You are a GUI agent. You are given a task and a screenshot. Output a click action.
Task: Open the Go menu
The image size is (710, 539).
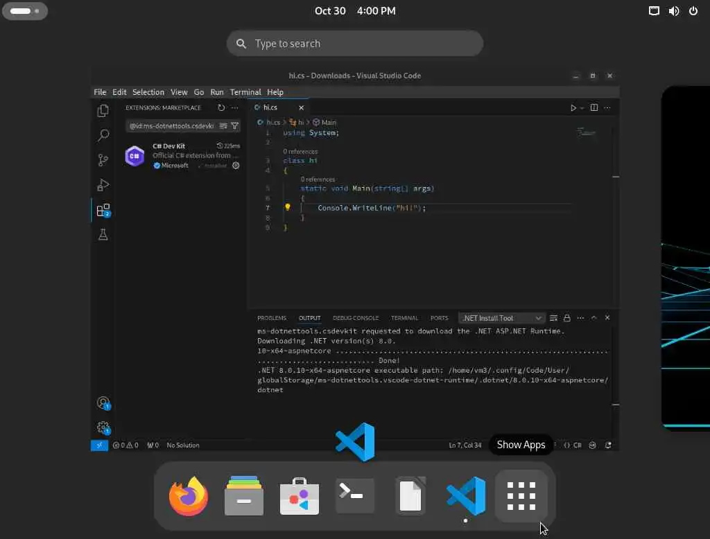199,92
